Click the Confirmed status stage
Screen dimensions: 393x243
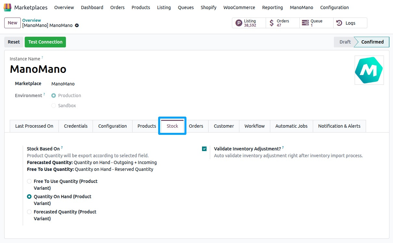click(372, 42)
